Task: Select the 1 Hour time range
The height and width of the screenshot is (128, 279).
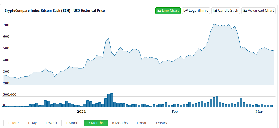Action: point(13,123)
